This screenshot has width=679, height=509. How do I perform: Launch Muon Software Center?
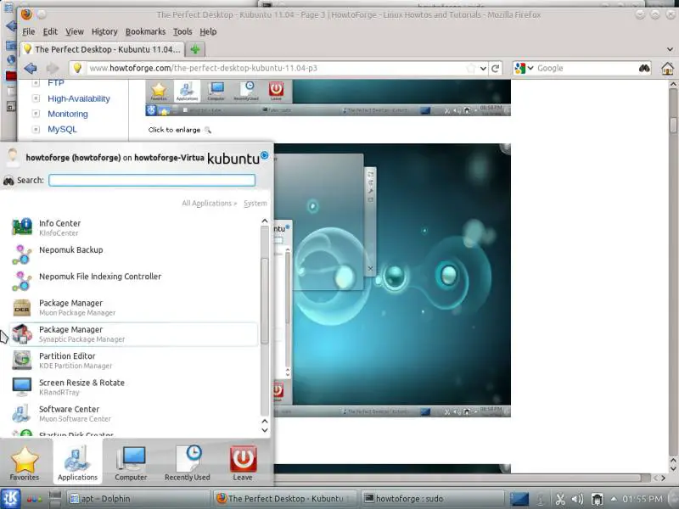(x=134, y=413)
